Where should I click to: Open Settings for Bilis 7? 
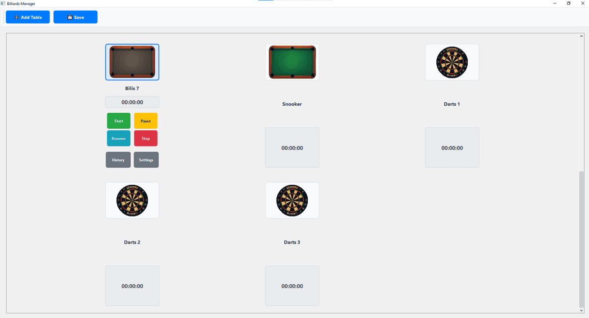[146, 160]
